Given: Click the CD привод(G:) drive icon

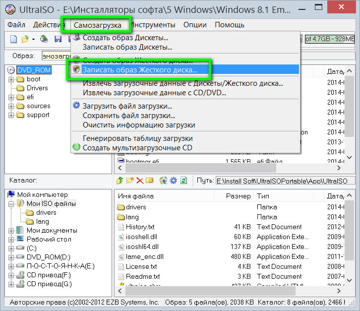Looking at the screenshot, I should [20, 284].
